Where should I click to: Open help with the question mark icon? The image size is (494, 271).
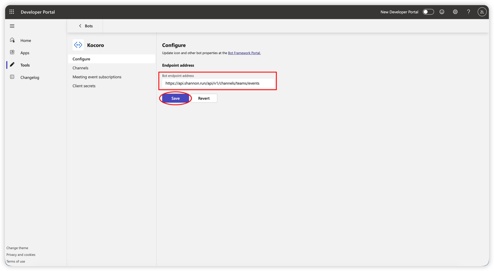tap(468, 12)
